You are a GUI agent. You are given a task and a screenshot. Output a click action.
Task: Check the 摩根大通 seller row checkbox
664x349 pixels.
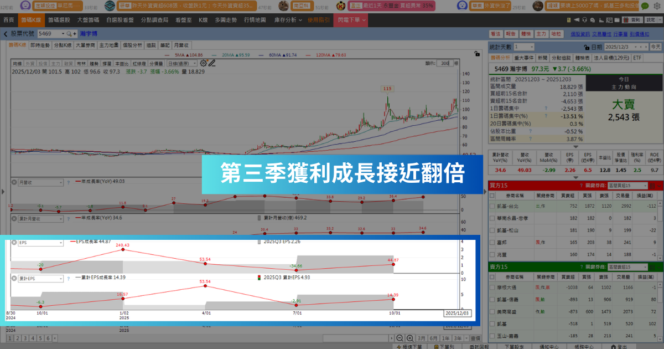[492, 288]
